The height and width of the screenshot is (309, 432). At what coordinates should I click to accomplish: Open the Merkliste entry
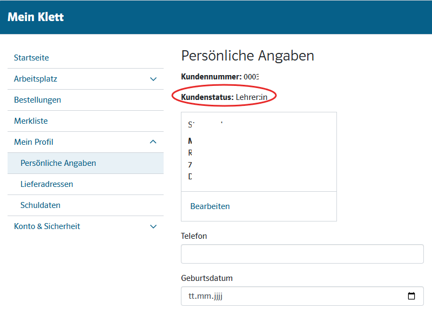pyautogui.click(x=31, y=121)
